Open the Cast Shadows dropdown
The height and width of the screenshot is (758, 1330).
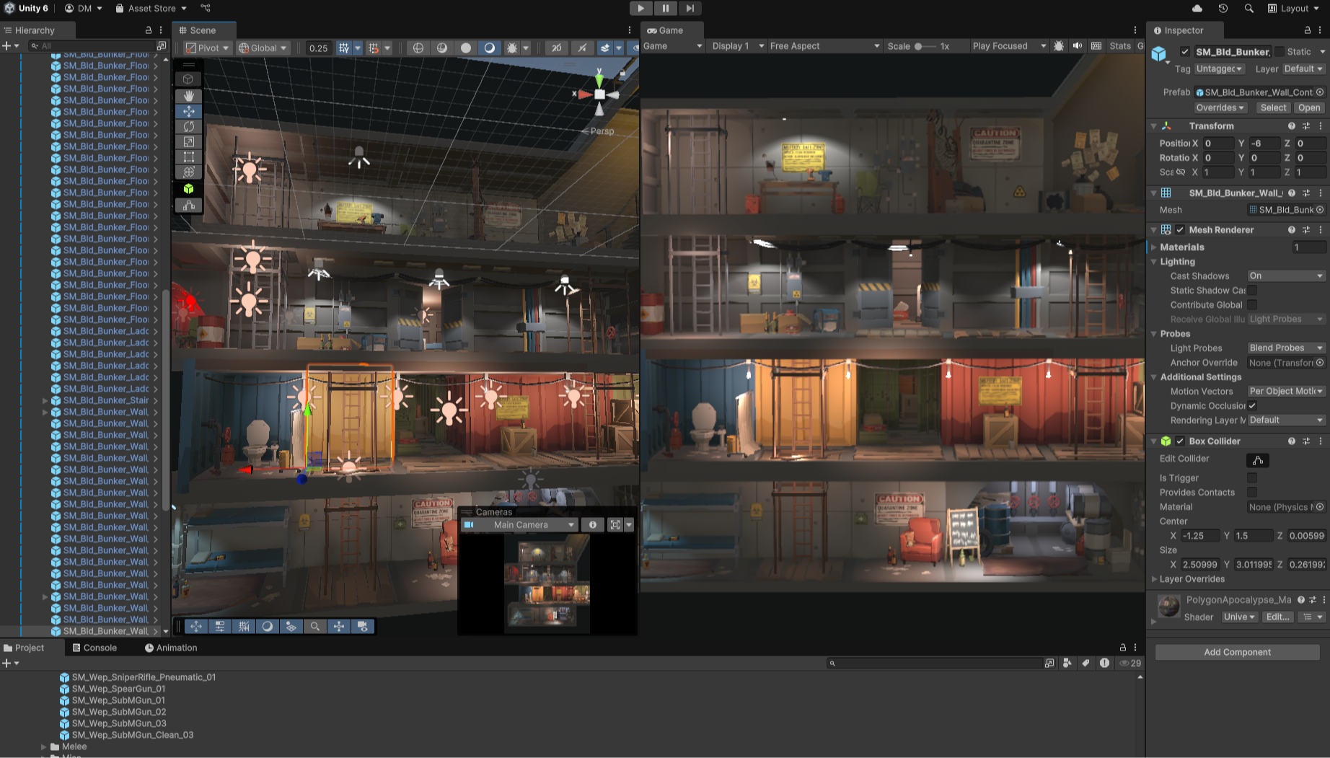coord(1287,276)
